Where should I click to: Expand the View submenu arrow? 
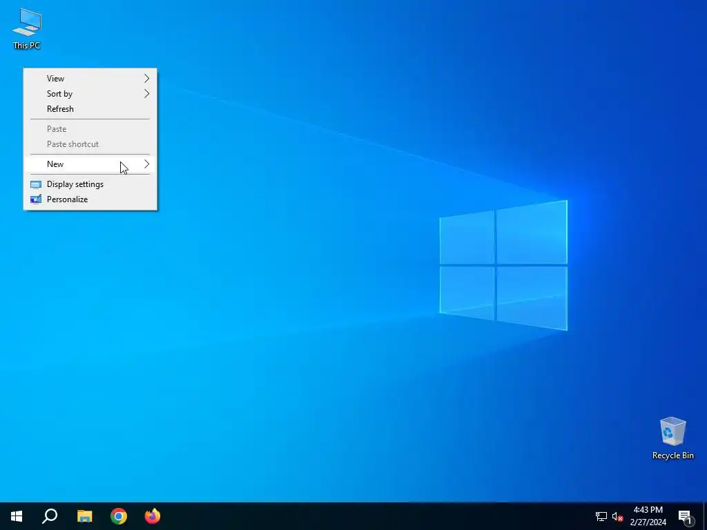(146, 79)
